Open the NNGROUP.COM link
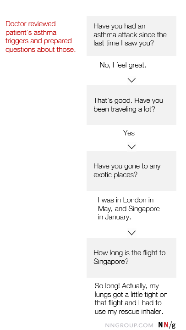Image resolution: width=186 pixels, height=330 pixels. 129,325
